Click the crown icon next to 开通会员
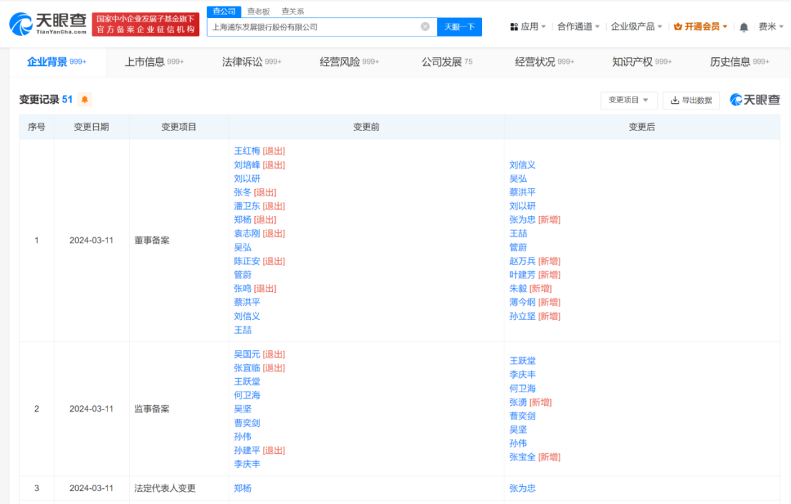Image resolution: width=791 pixels, height=504 pixels. 678,26
